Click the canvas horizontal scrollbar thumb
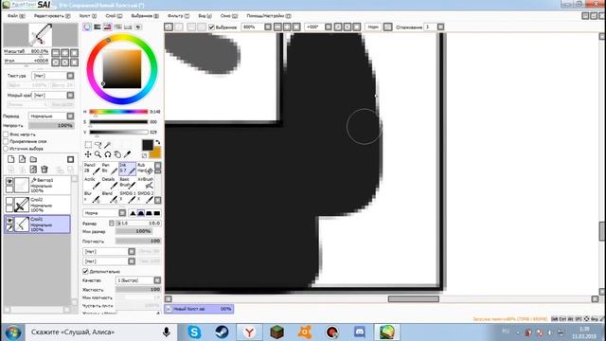This screenshot has width=606, height=341. coord(414,299)
